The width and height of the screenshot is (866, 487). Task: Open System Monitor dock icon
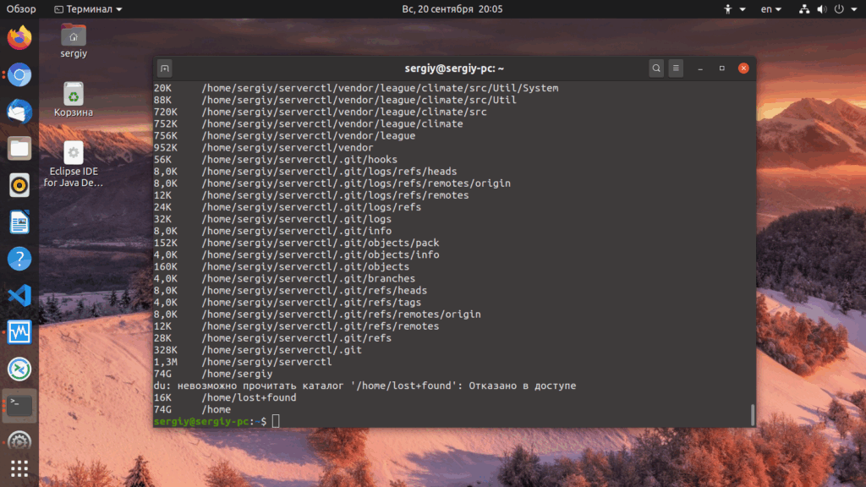coord(19,332)
